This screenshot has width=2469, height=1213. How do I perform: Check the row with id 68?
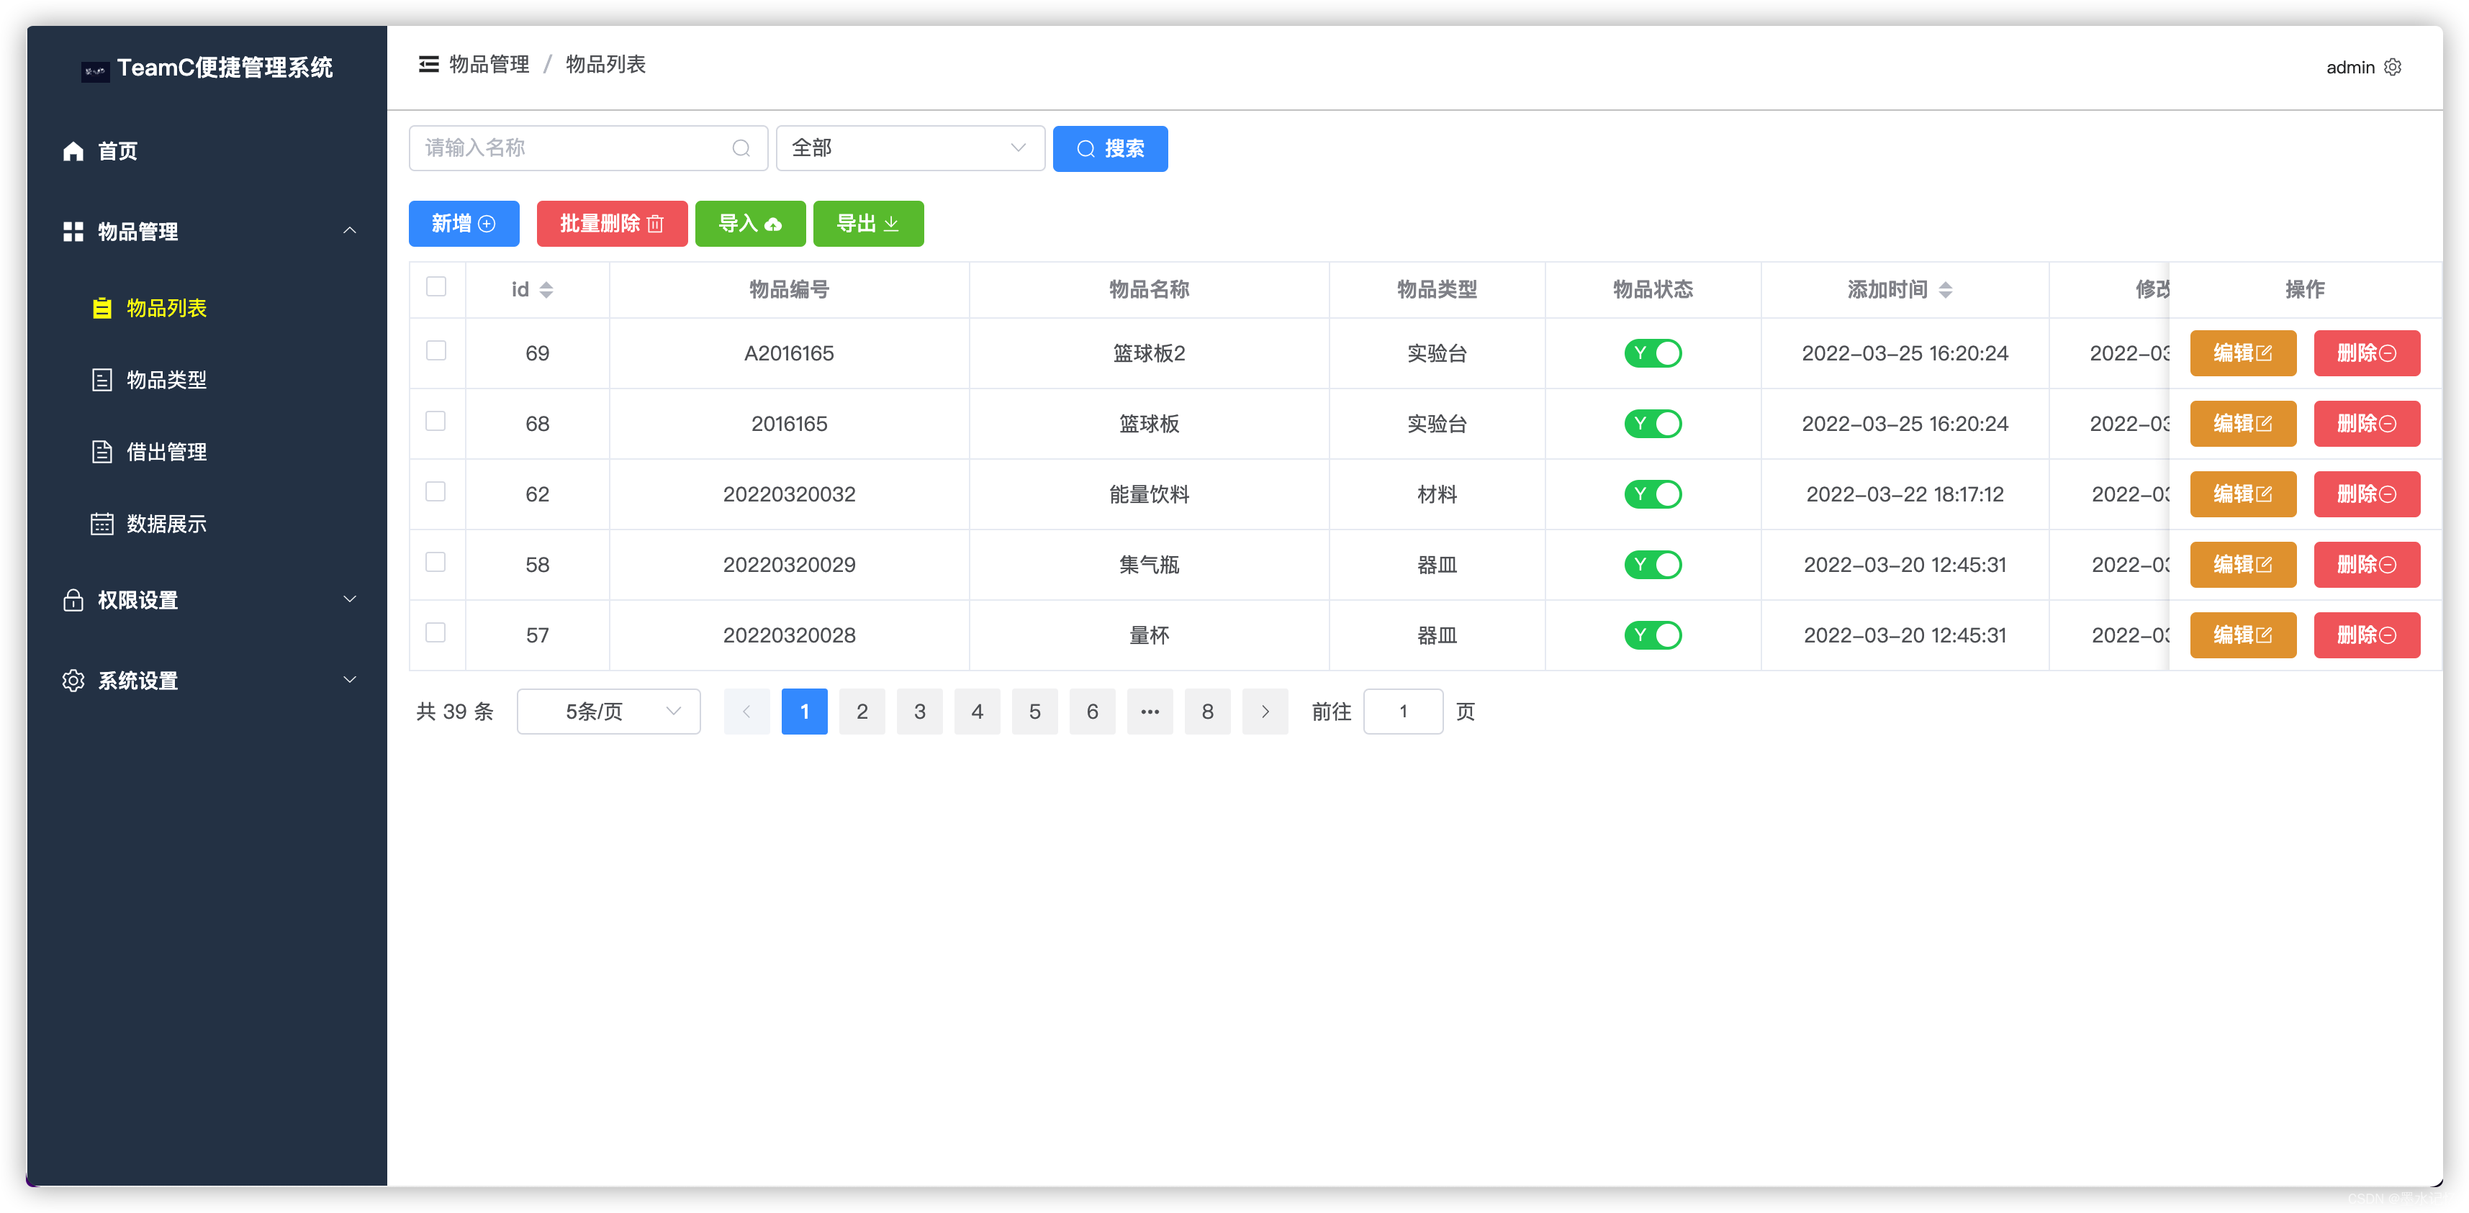tap(436, 422)
